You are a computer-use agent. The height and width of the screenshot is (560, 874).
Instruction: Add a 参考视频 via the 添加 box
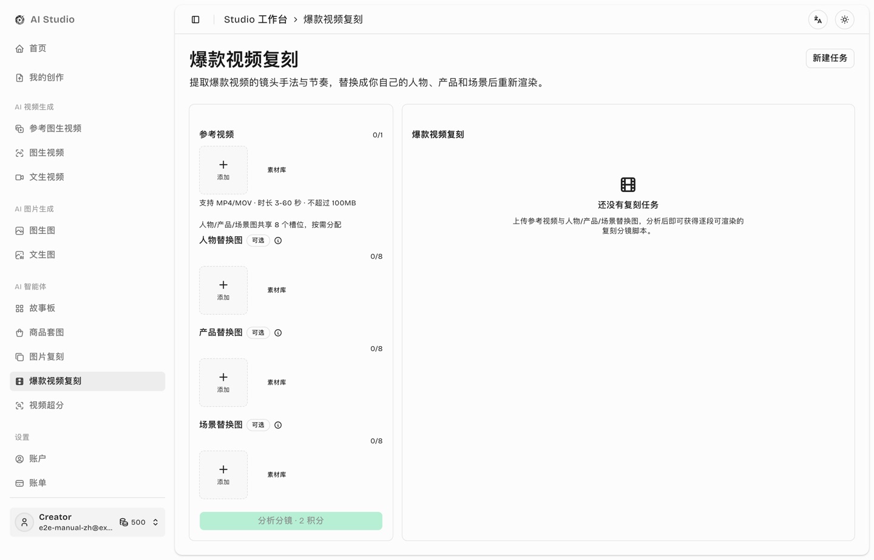(223, 170)
